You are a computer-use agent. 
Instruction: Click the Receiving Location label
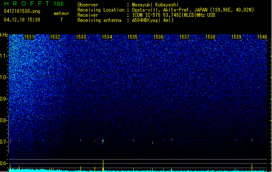coord(101,10)
